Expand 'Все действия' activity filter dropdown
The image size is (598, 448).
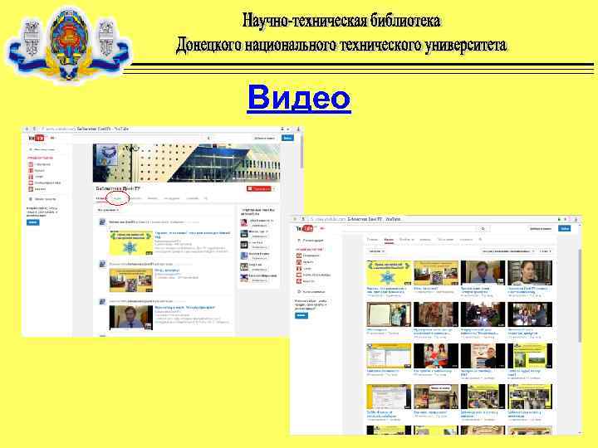[x=108, y=210]
